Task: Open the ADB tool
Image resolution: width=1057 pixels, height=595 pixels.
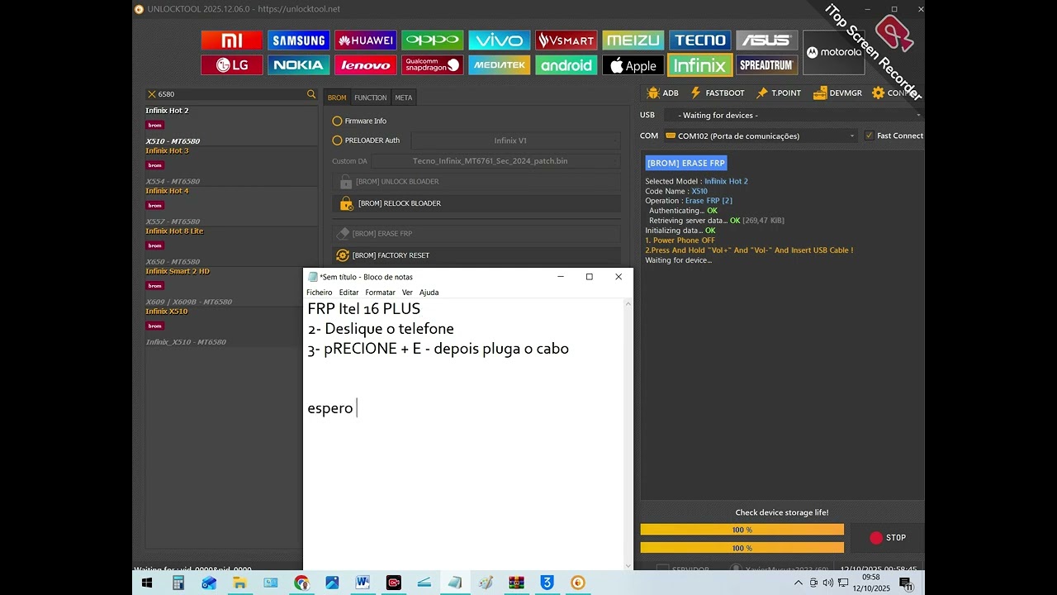Action: click(x=663, y=93)
